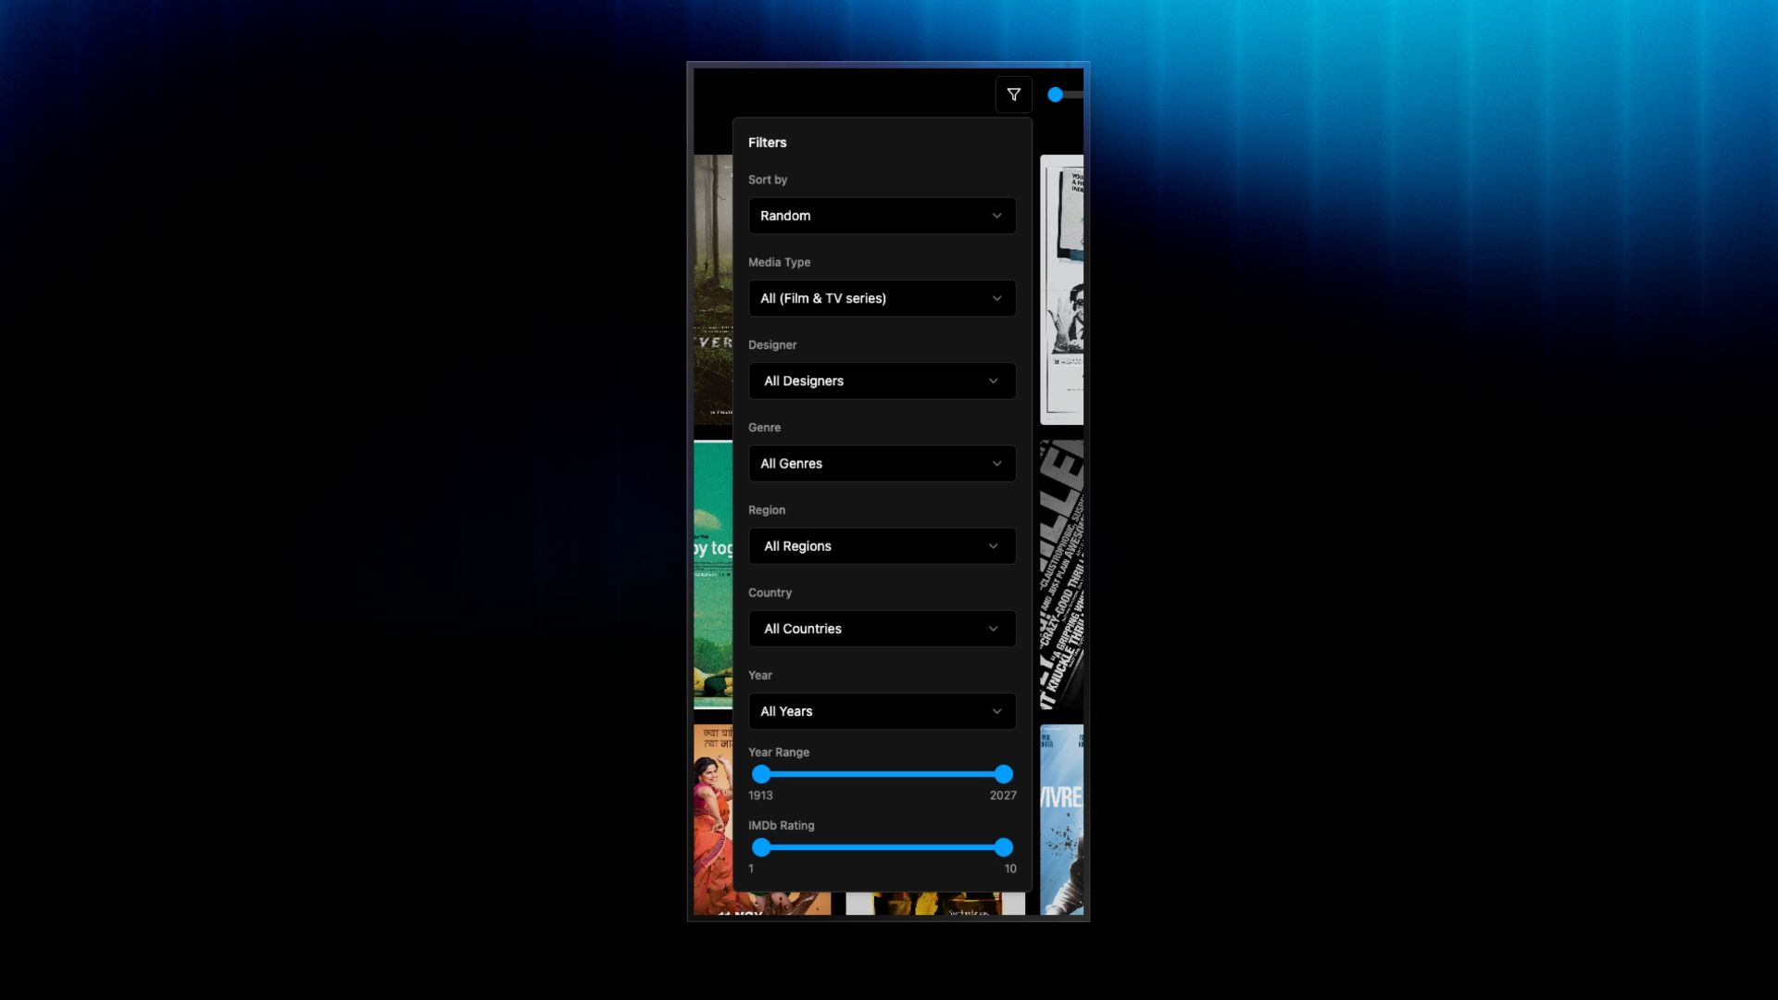Click the IMDb Rating maximum handle
This screenshot has height=1000, width=1778.
(1004, 847)
